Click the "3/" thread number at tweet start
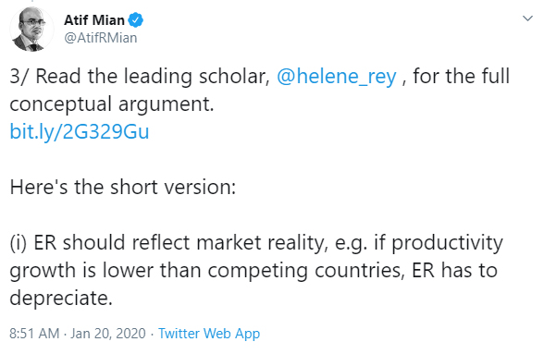544x354 pixels. point(19,77)
